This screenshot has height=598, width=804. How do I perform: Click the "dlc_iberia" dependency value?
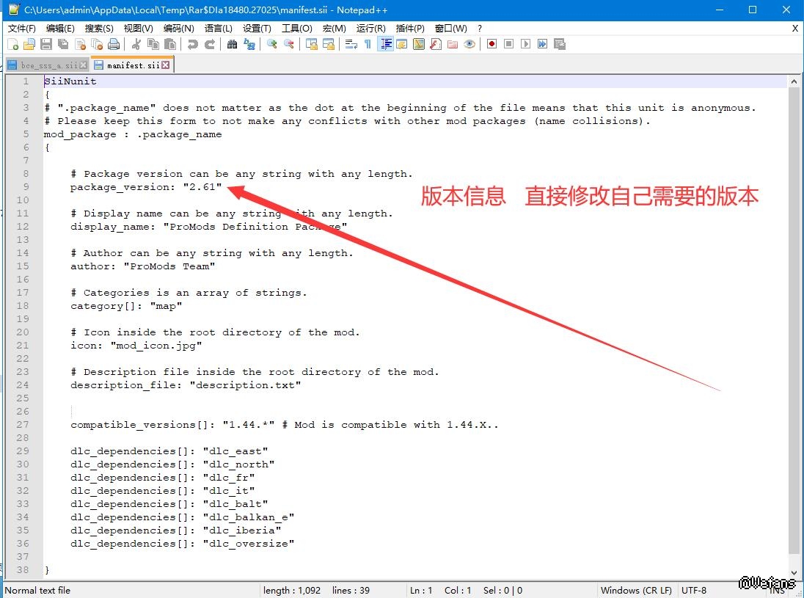click(x=242, y=530)
